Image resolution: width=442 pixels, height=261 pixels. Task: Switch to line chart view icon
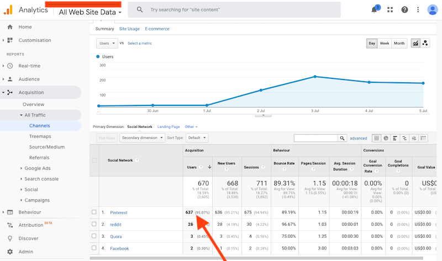tap(415, 43)
